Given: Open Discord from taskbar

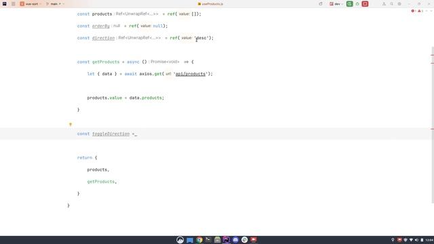Looking at the screenshot, I should click(235, 240).
